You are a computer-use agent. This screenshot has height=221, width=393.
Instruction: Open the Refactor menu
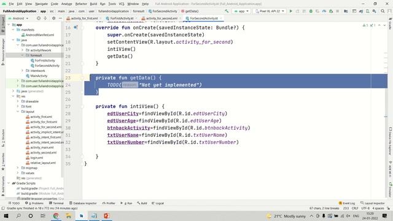tap(81, 4)
